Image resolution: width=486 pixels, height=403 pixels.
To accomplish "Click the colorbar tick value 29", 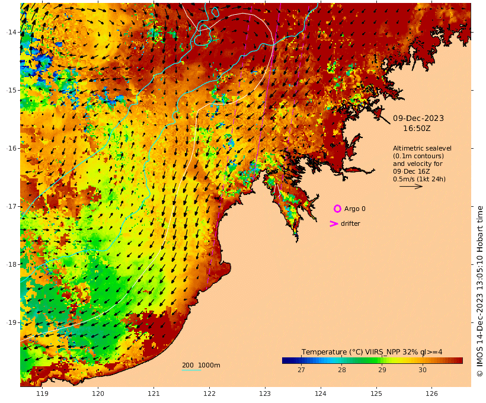I will click(382, 370).
